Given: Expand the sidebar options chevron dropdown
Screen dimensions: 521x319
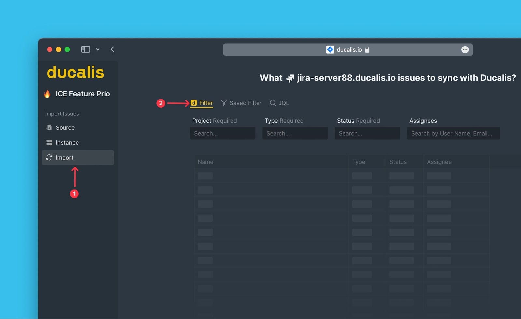Looking at the screenshot, I should (x=98, y=50).
